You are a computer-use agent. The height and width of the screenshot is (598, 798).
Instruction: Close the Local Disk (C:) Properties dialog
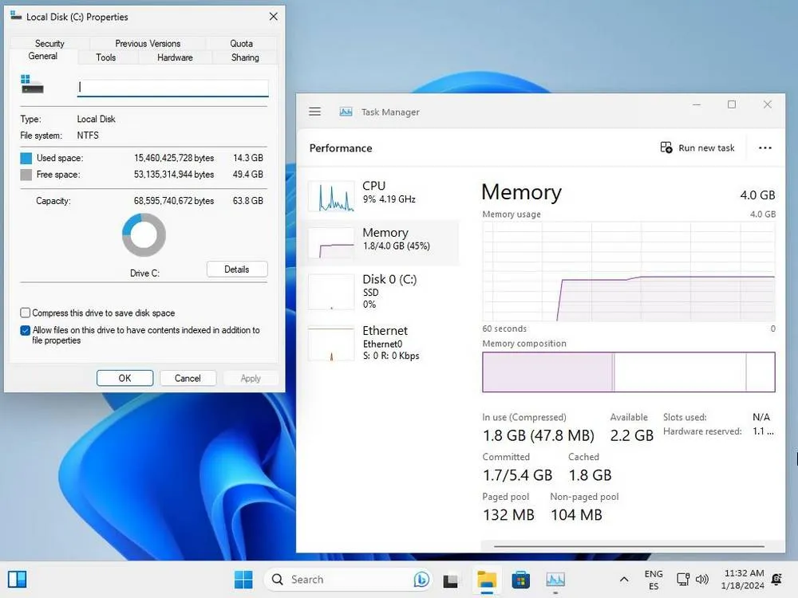click(273, 16)
